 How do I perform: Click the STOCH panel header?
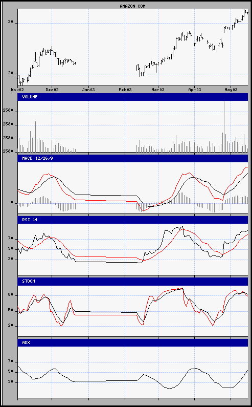click(132, 281)
